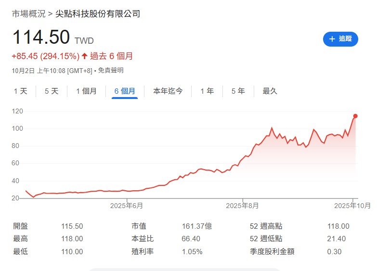Click the 本益比 label

click(x=143, y=239)
